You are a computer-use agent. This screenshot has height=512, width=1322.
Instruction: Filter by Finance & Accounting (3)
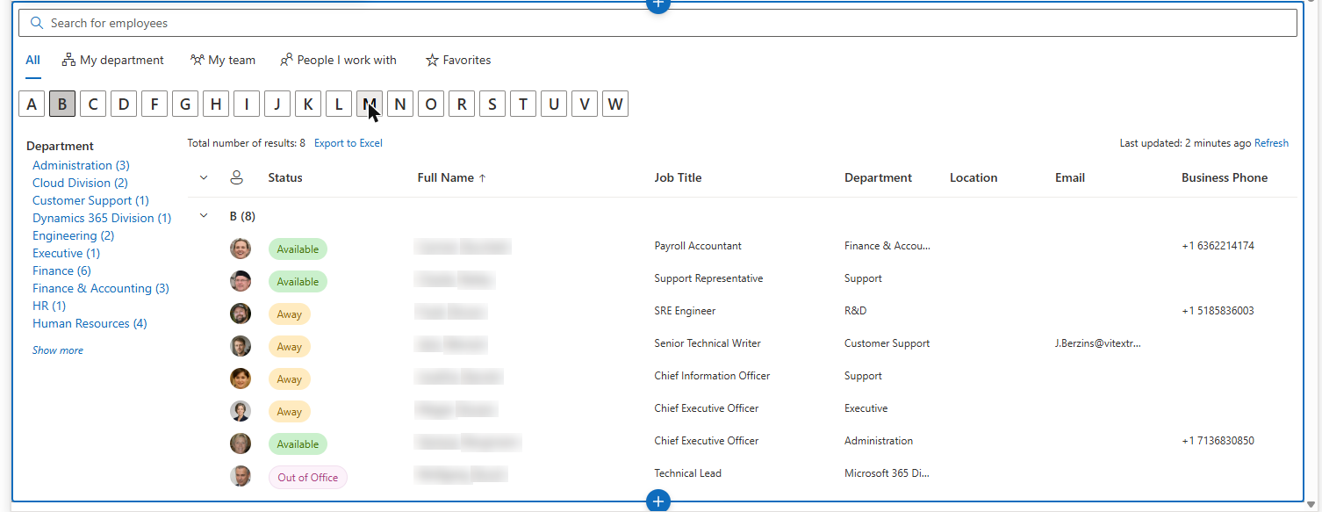101,288
